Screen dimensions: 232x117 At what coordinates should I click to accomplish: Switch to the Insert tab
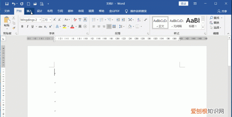point(29,11)
